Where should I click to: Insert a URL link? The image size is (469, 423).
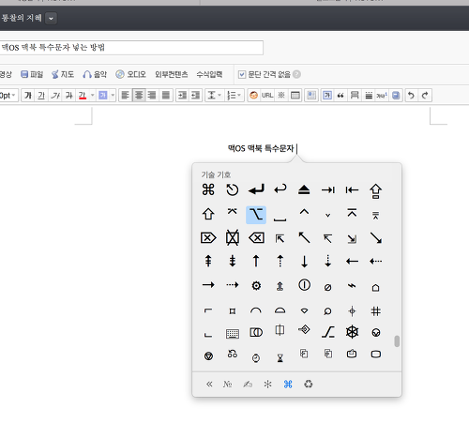(x=267, y=95)
